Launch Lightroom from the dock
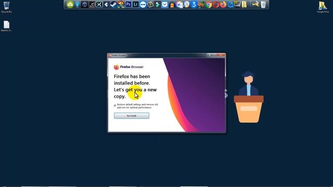333x187 pixels. (x=135, y=5)
